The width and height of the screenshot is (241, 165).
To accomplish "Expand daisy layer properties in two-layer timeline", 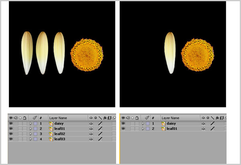I will coord(143,124).
